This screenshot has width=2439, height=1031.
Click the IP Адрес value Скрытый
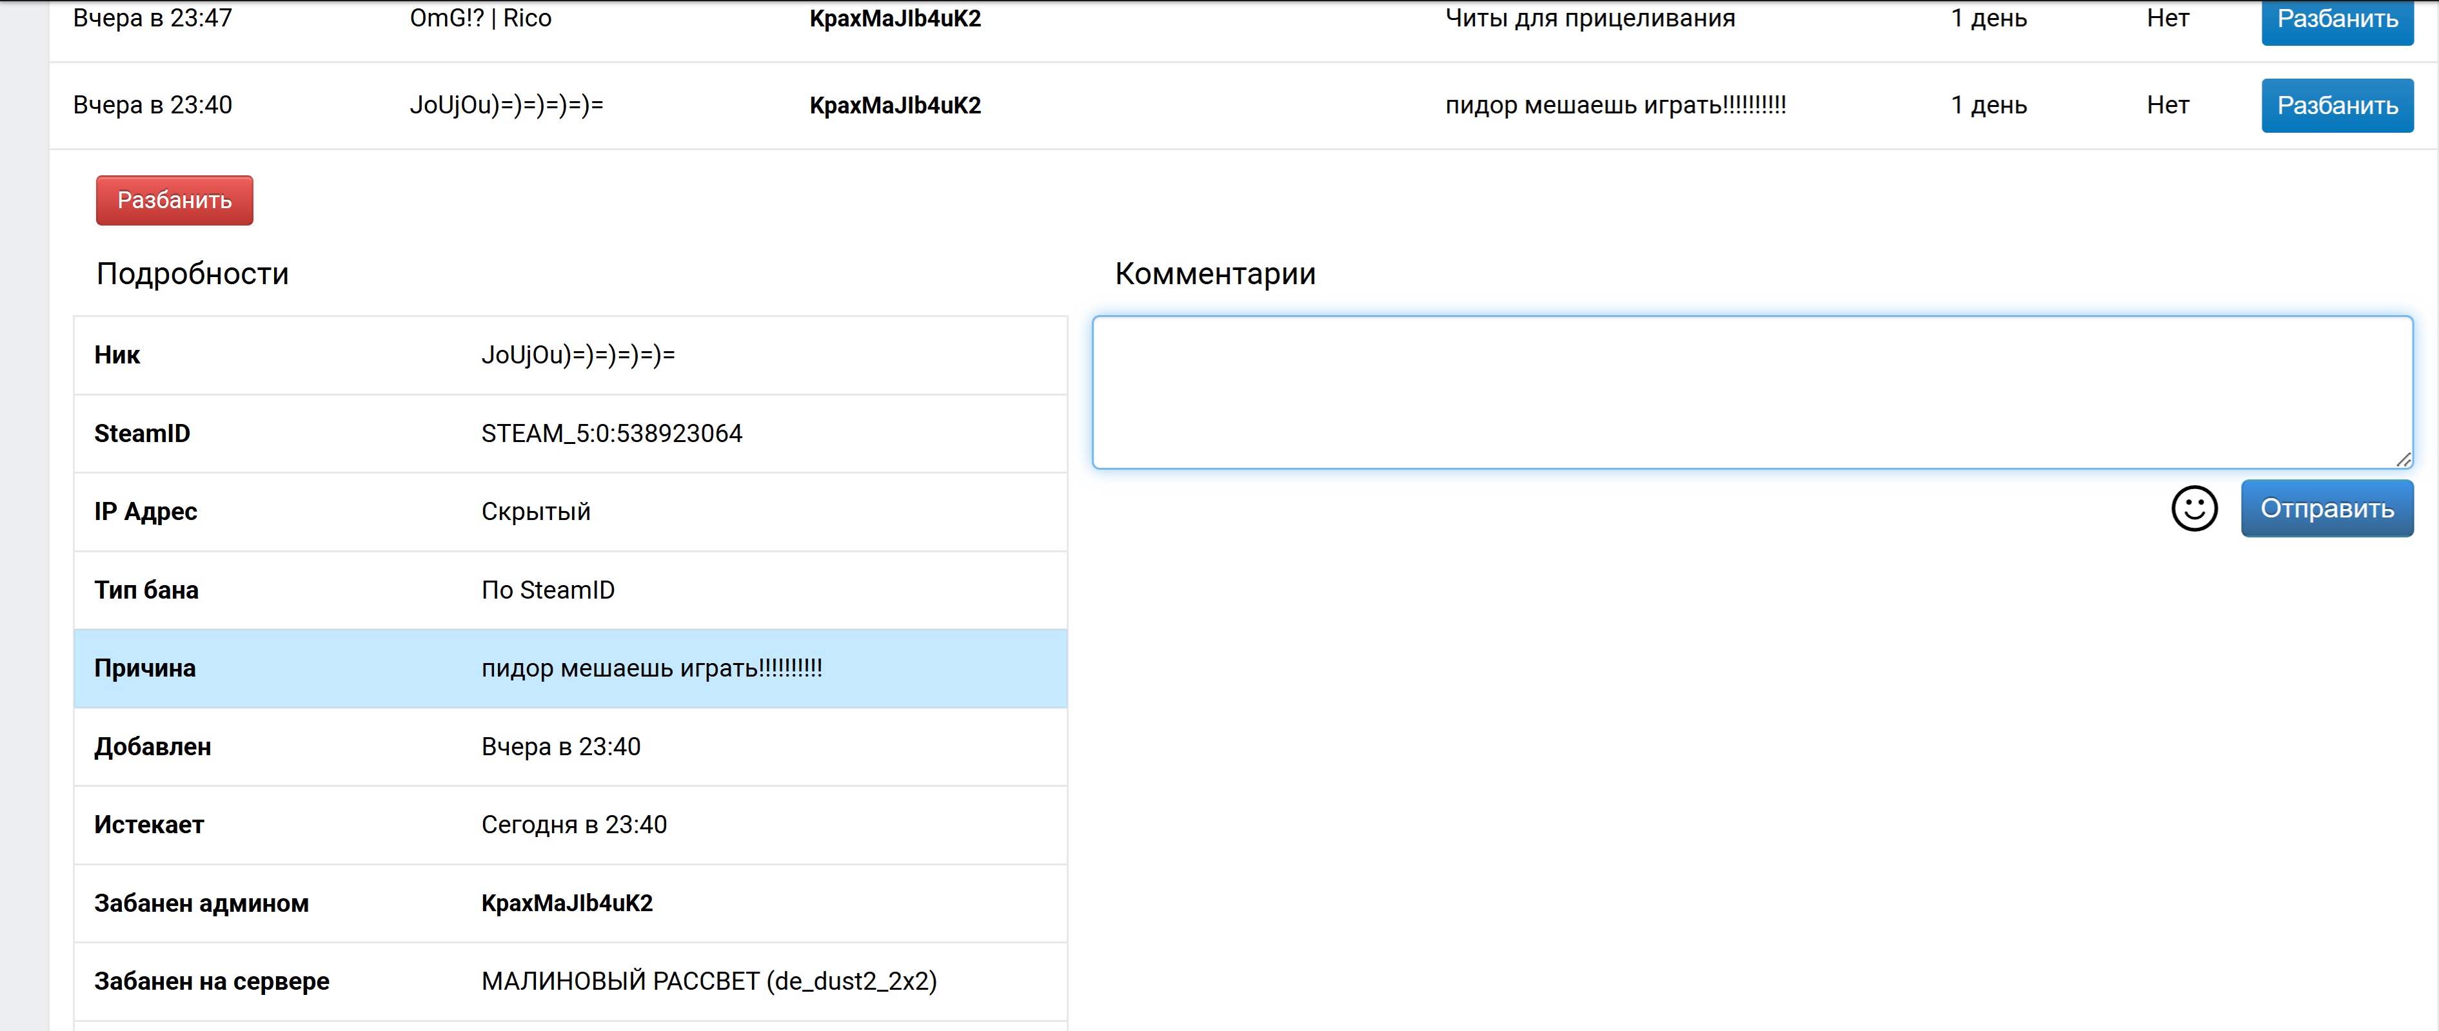pos(535,512)
